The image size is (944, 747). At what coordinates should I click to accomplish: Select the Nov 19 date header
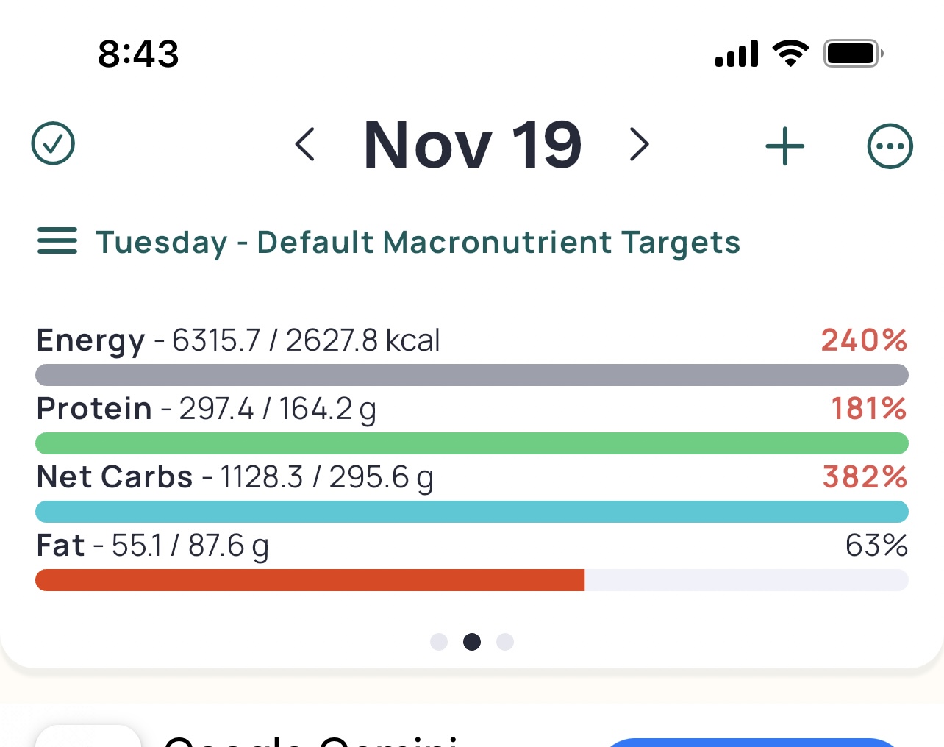(473, 145)
